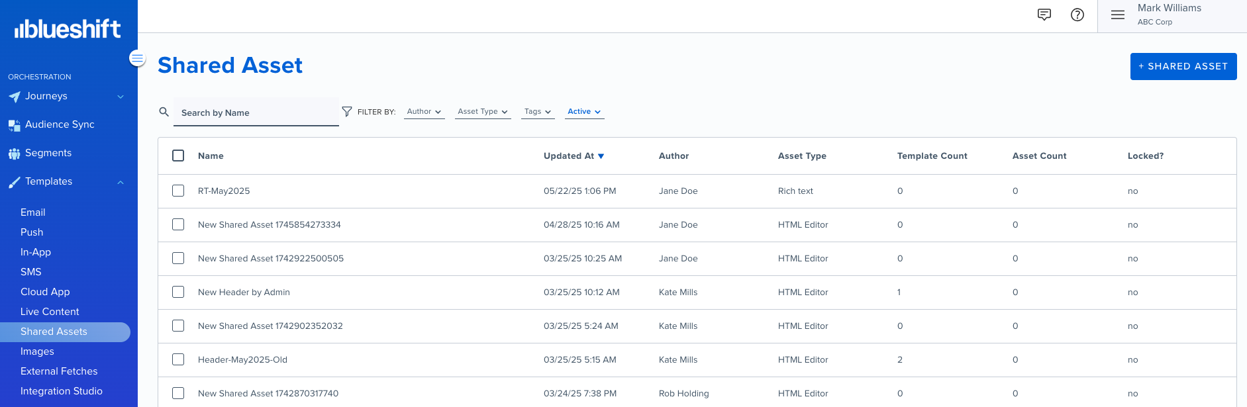The height and width of the screenshot is (407, 1247).
Task: Open Images in sidebar
Action: coord(37,351)
